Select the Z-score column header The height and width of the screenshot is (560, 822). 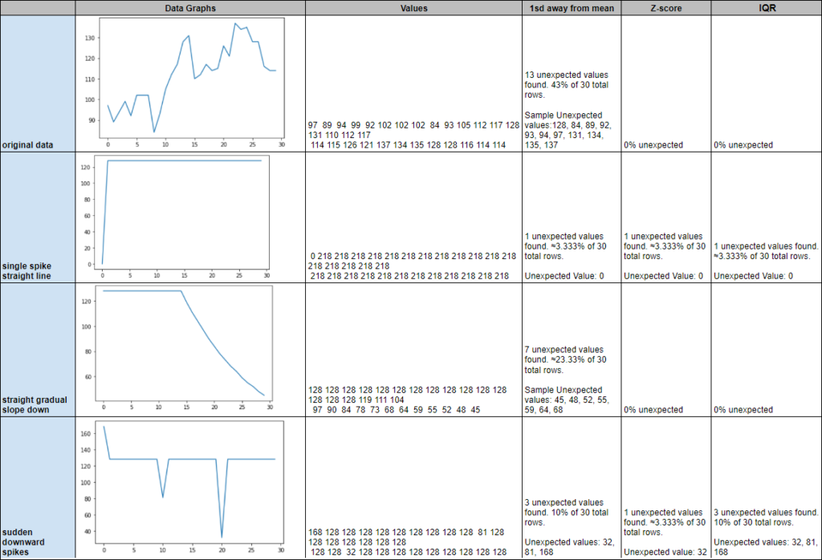[665, 8]
